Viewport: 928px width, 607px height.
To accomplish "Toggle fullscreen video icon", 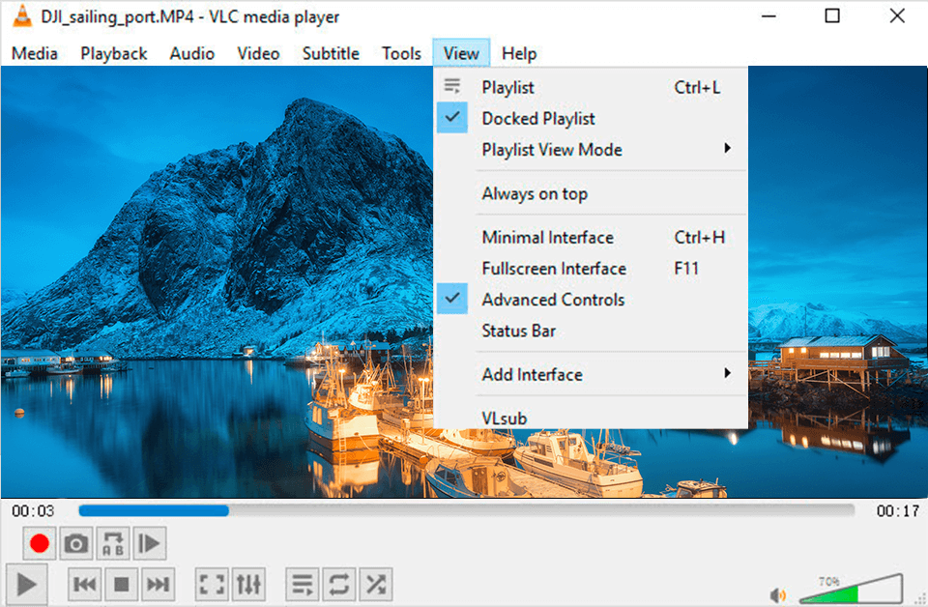I will click(x=212, y=584).
